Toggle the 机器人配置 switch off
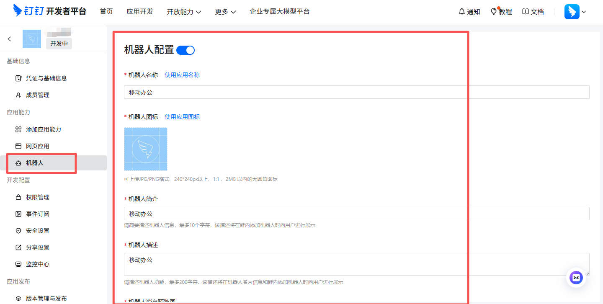 [186, 50]
